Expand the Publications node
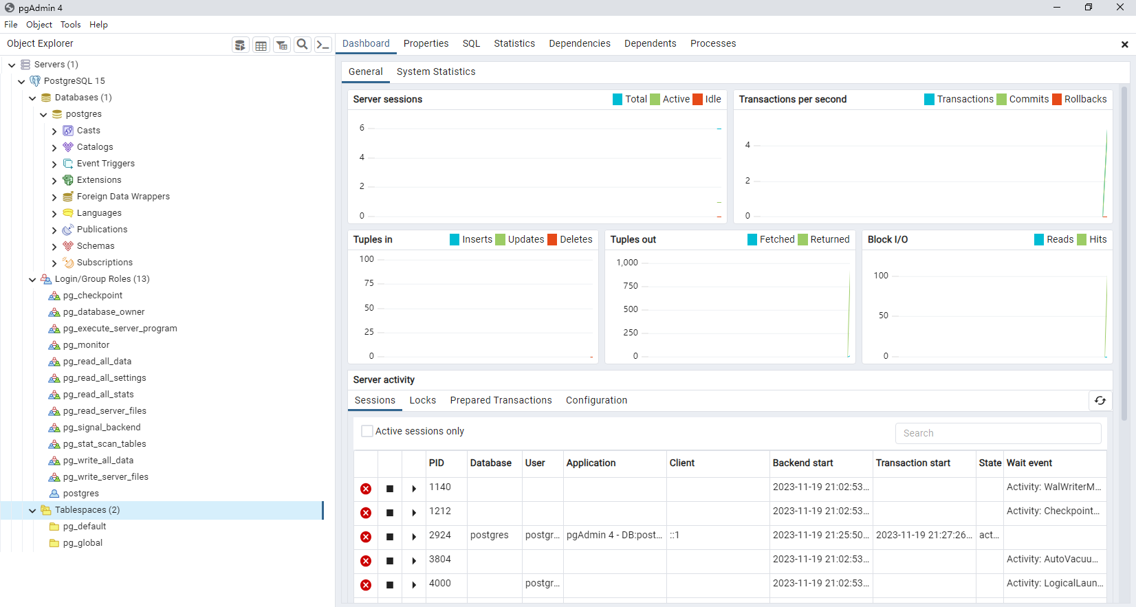Viewport: 1136px width, 607px height. click(54, 230)
